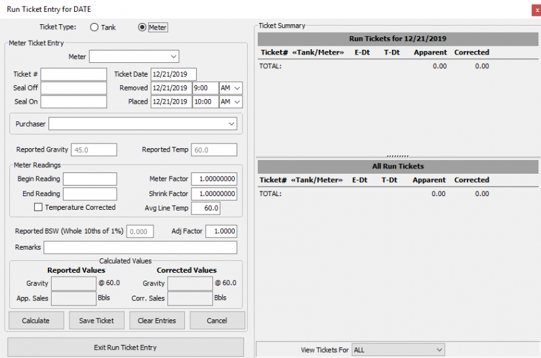541x358 pixels.
Task: Click the Reported Gravity field
Action: click(94, 149)
